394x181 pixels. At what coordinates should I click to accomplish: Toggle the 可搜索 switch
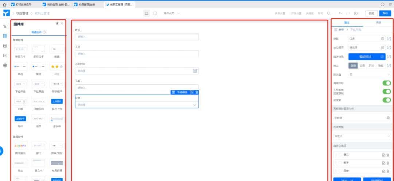[x=386, y=100]
